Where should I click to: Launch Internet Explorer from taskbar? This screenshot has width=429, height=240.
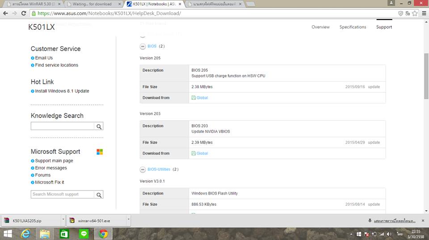coord(26,234)
